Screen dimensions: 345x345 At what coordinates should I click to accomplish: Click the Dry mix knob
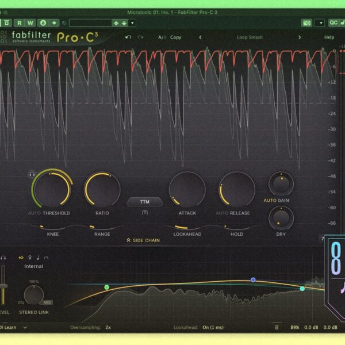coord(281,218)
